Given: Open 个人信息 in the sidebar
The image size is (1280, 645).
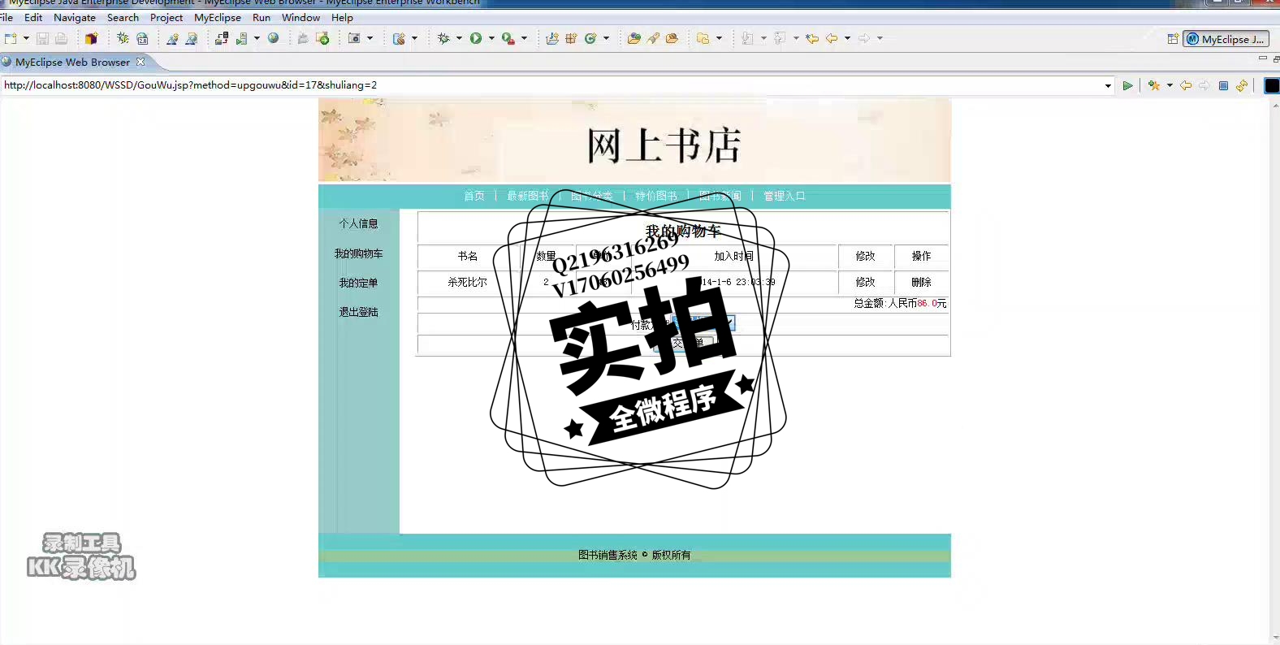Looking at the screenshot, I should coord(358,223).
